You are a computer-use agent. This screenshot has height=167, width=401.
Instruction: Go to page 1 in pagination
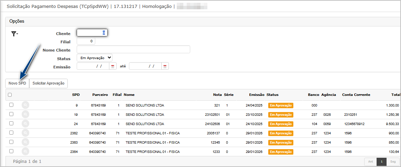click(381, 162)
